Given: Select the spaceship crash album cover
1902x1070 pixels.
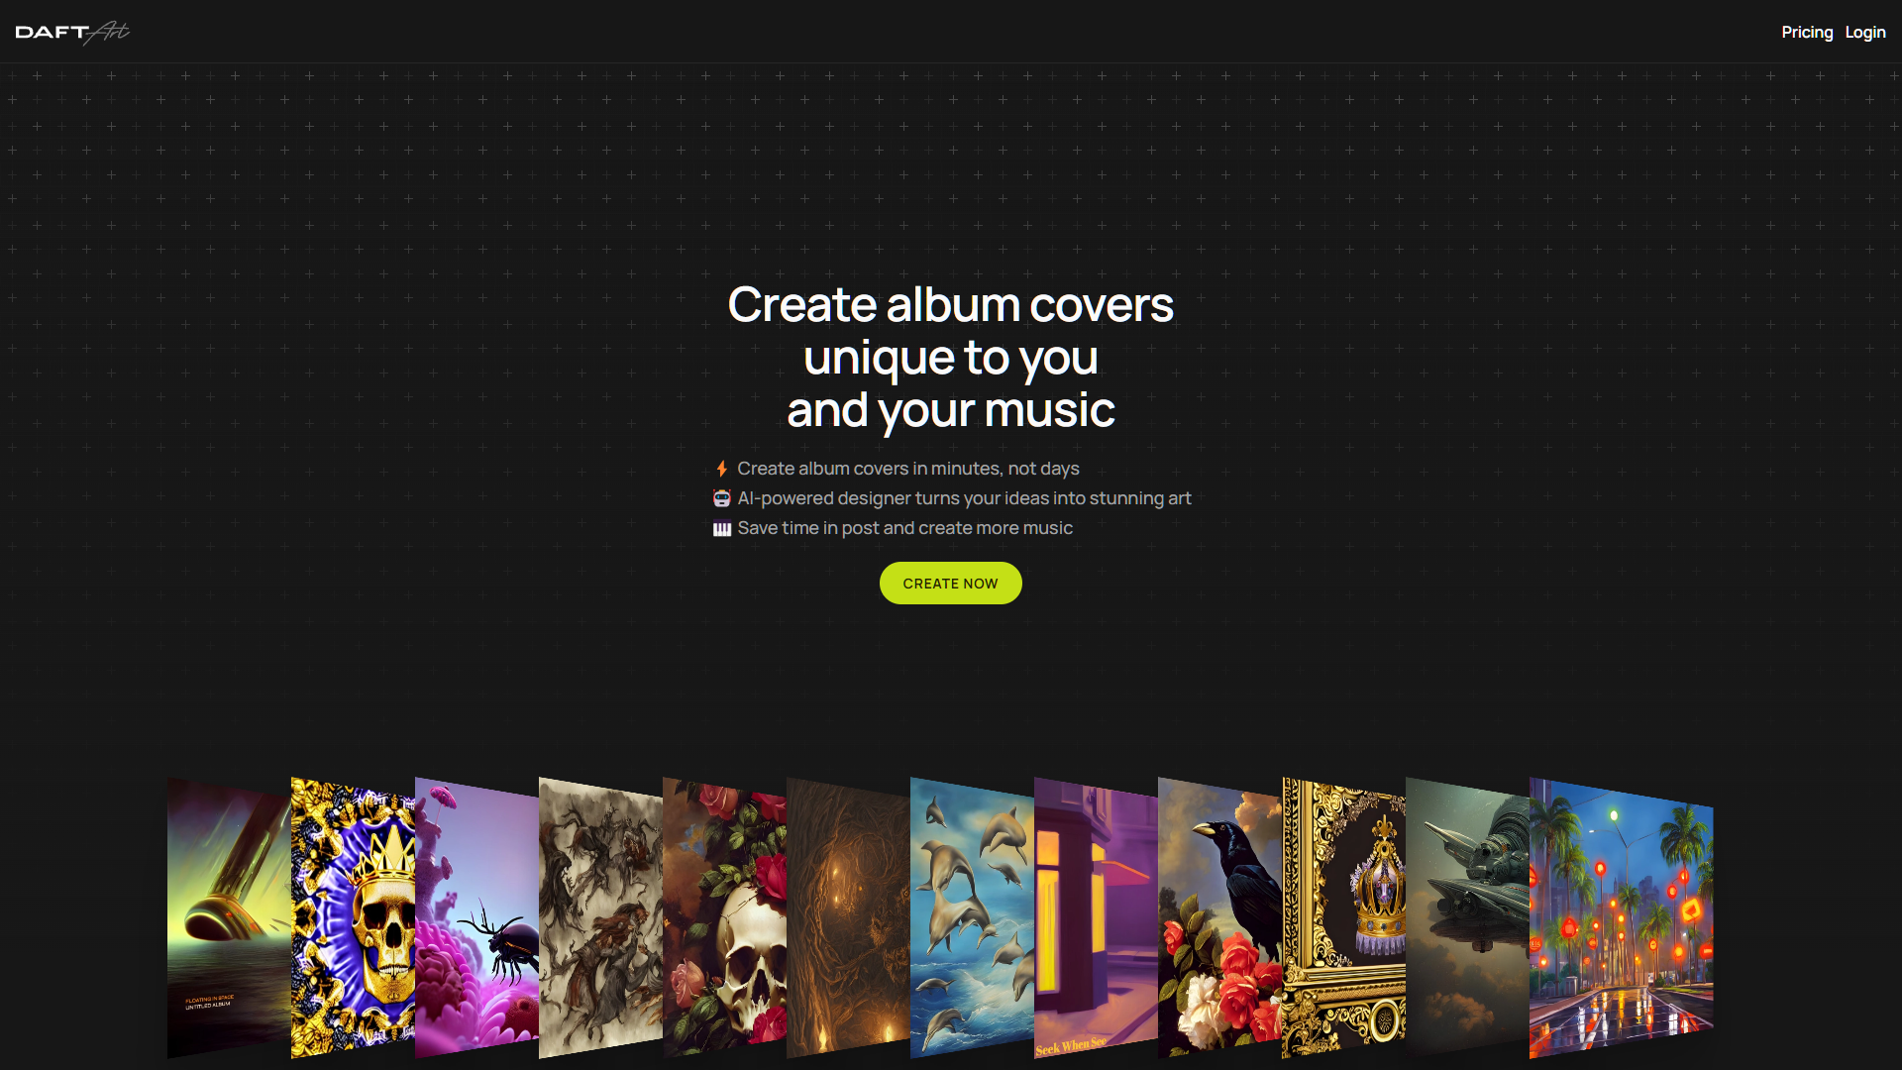Looking at the screenshot, I should (x=229, y=917).
